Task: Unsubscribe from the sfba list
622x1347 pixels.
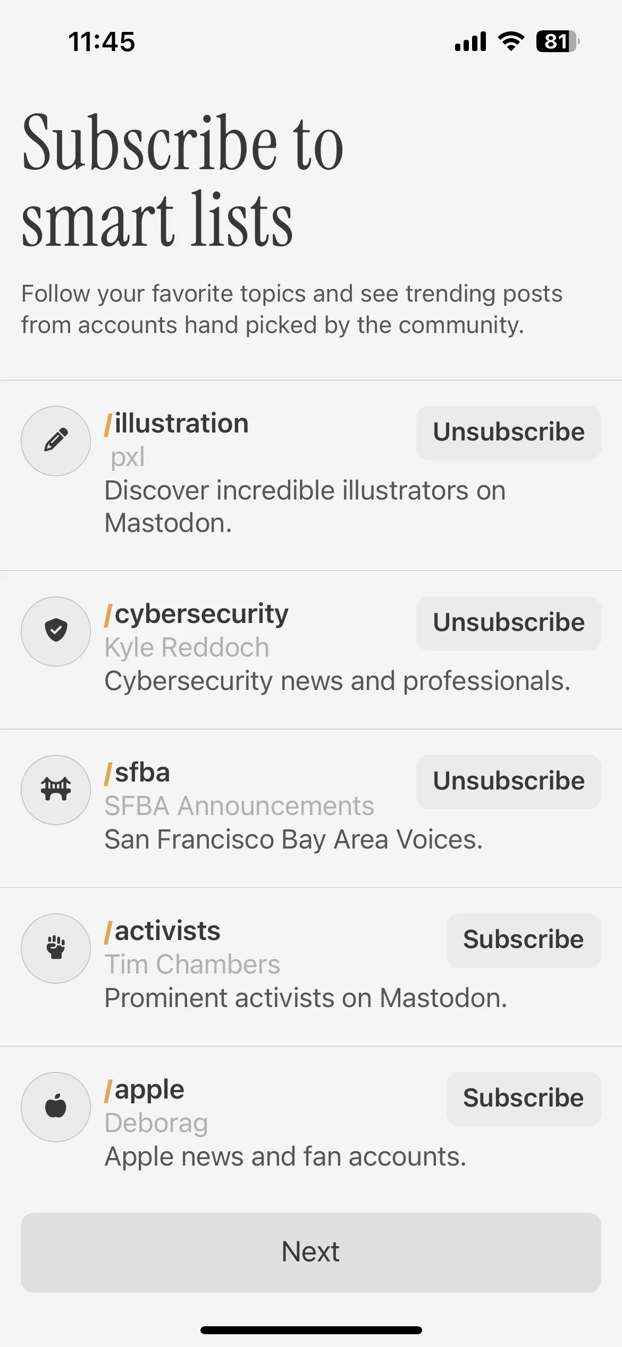Action: 509,781
